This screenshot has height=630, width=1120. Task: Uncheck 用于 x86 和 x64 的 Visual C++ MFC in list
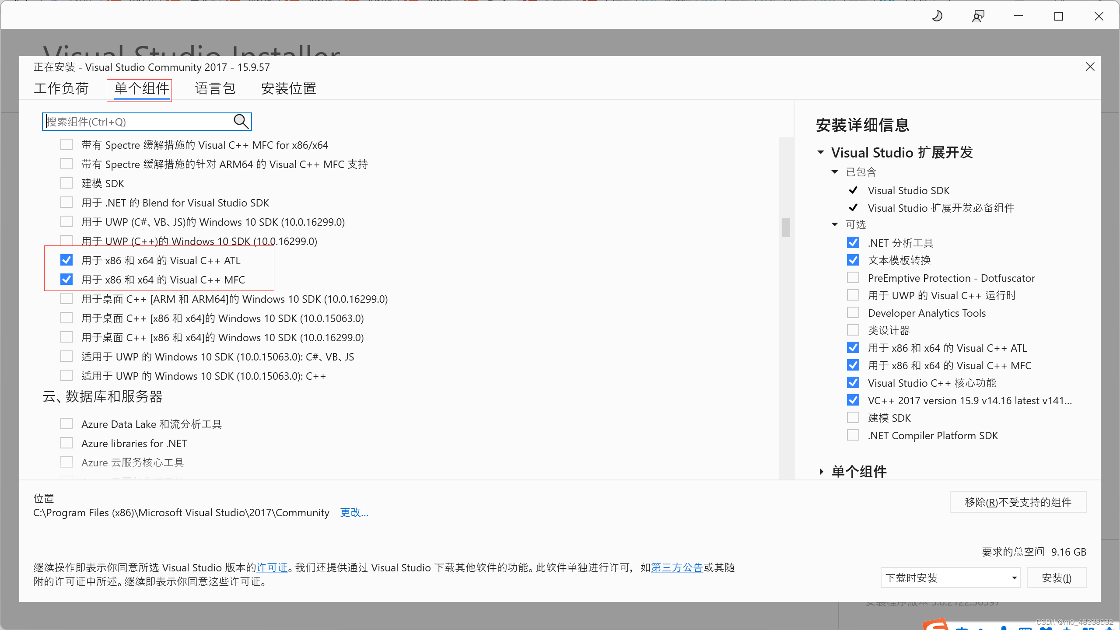tap(66, 279)
